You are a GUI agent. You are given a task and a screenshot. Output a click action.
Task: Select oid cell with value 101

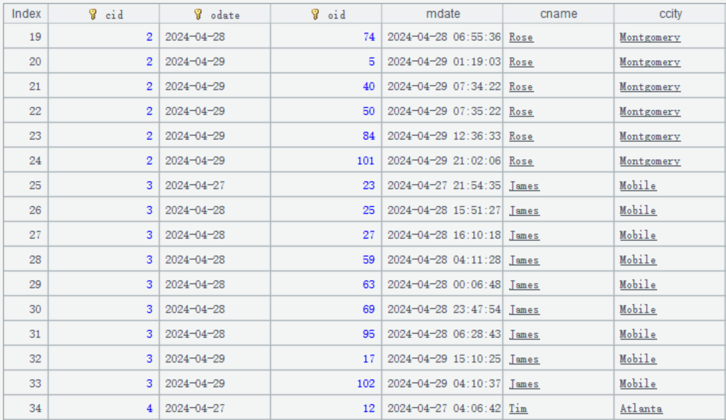pos(326,160)
